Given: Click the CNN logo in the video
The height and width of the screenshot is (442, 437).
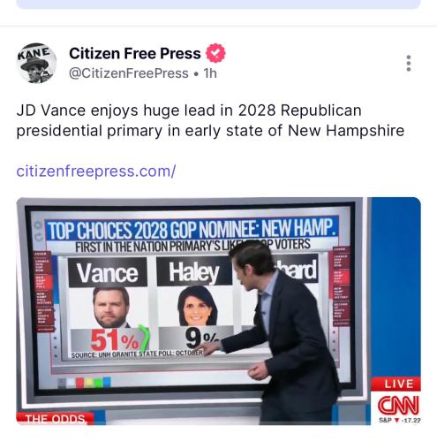Looking at the screenshot, I should pyautogui.click(x=398, y=405).
